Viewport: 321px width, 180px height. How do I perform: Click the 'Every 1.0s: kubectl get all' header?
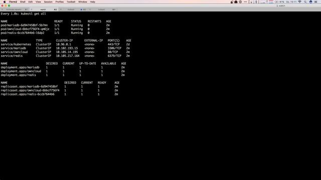pos(24,13)
